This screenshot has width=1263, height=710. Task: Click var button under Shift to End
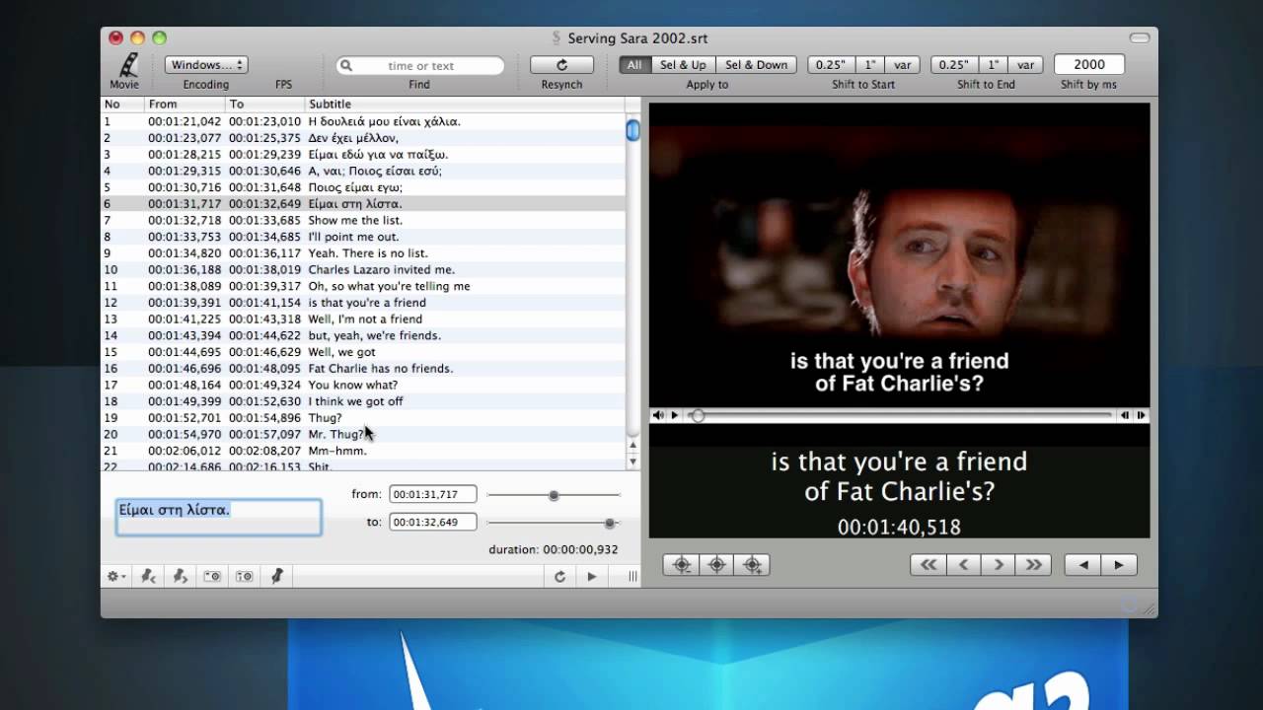[1026, 65]
